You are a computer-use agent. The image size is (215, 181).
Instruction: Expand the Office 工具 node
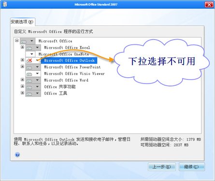click(22, 93)
